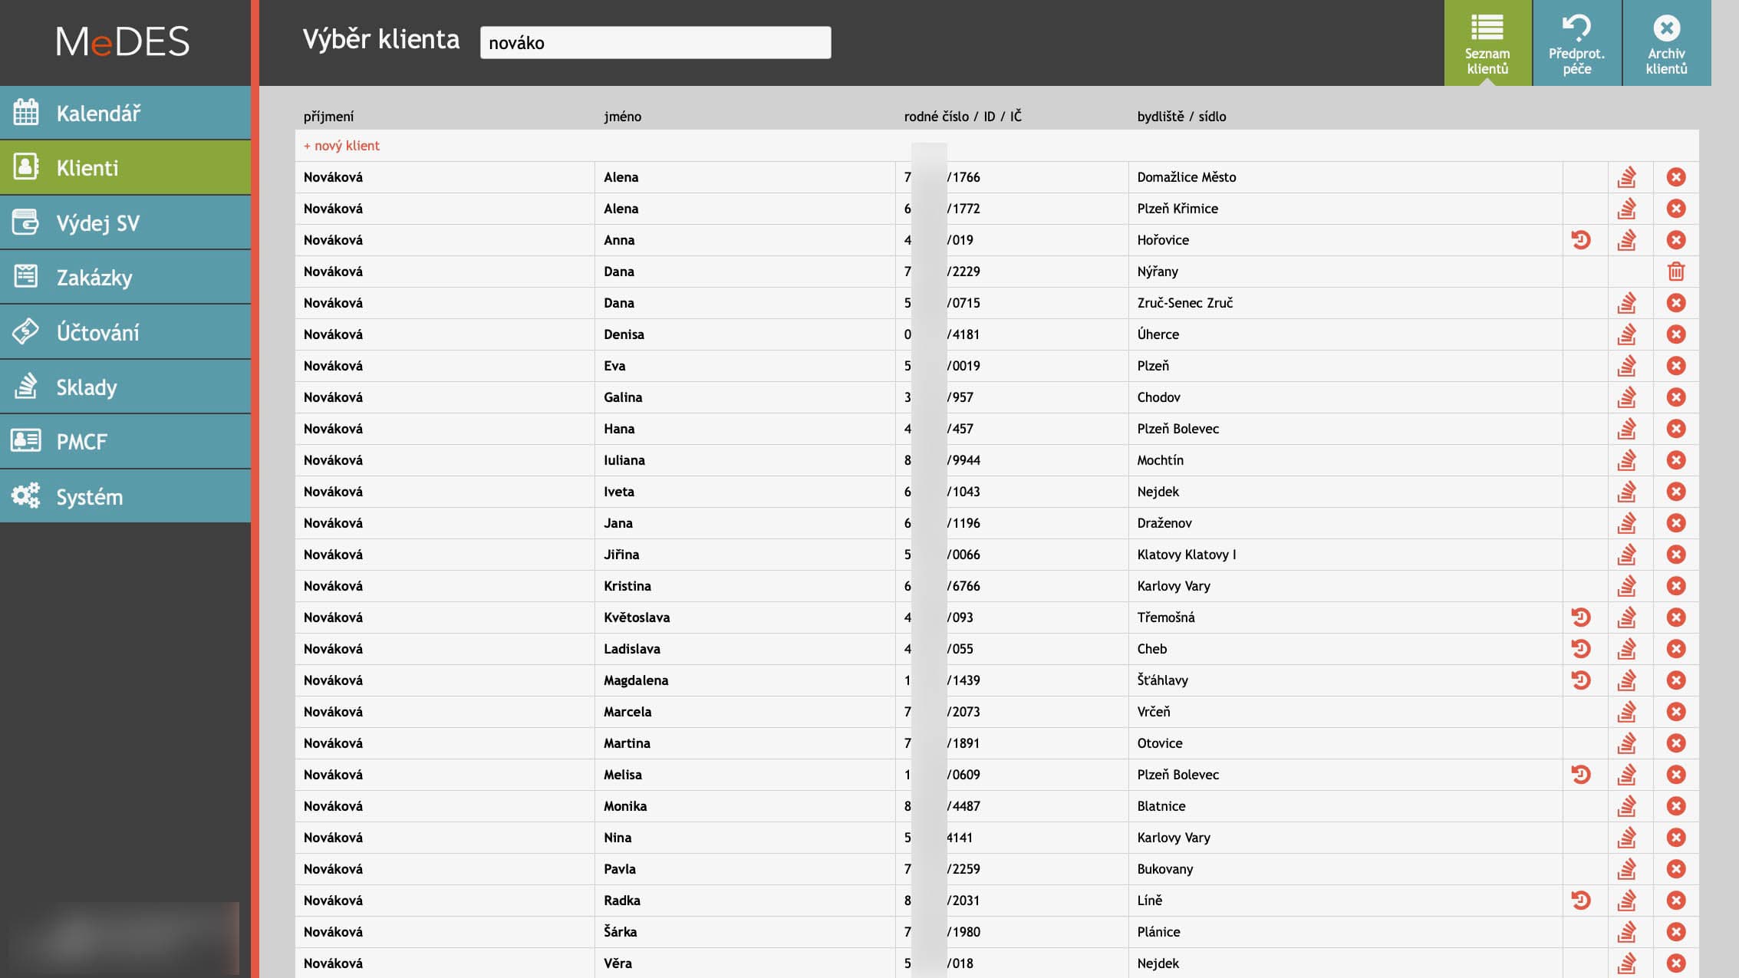The height and width of the screenshot is (978, 1739).
Task: Click stock icon for Nováková Monika
Action: click(x=1626, y=806)
